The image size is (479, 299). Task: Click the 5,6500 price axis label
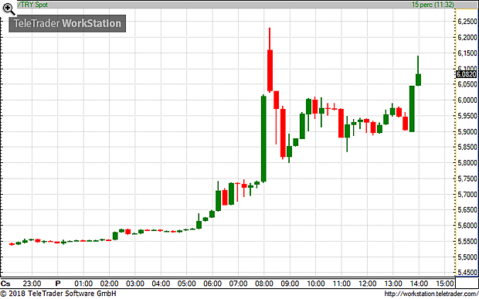point(467,210)
